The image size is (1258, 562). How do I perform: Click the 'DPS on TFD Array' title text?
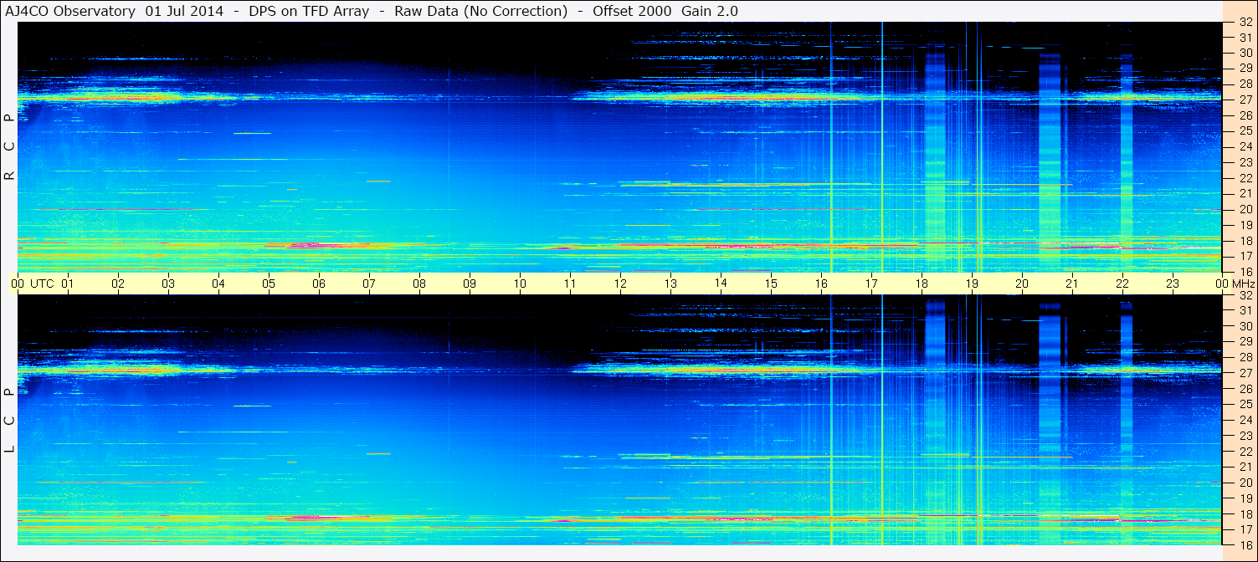point(310,11)
